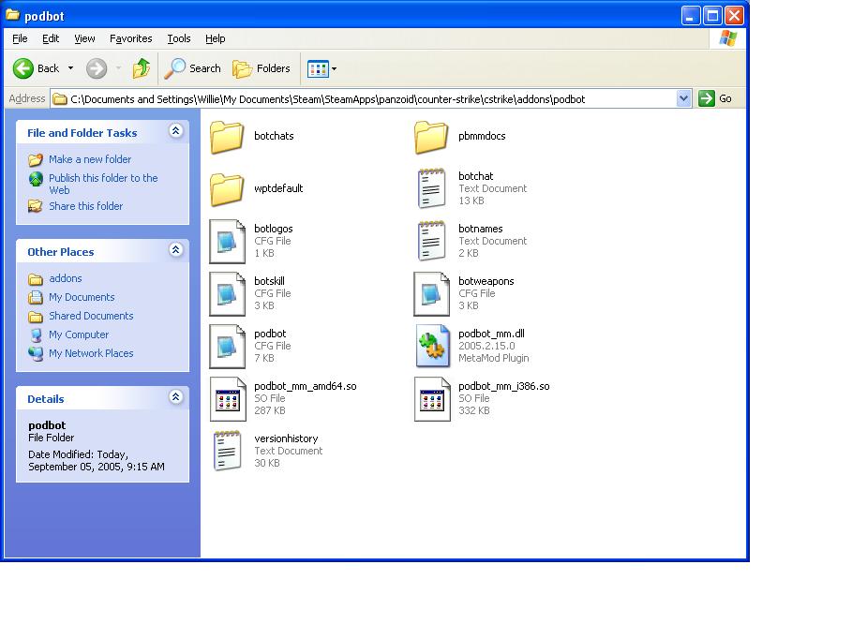Minimize the podbot window
Viewport: 852px width, 639px height.
(690, 16)
